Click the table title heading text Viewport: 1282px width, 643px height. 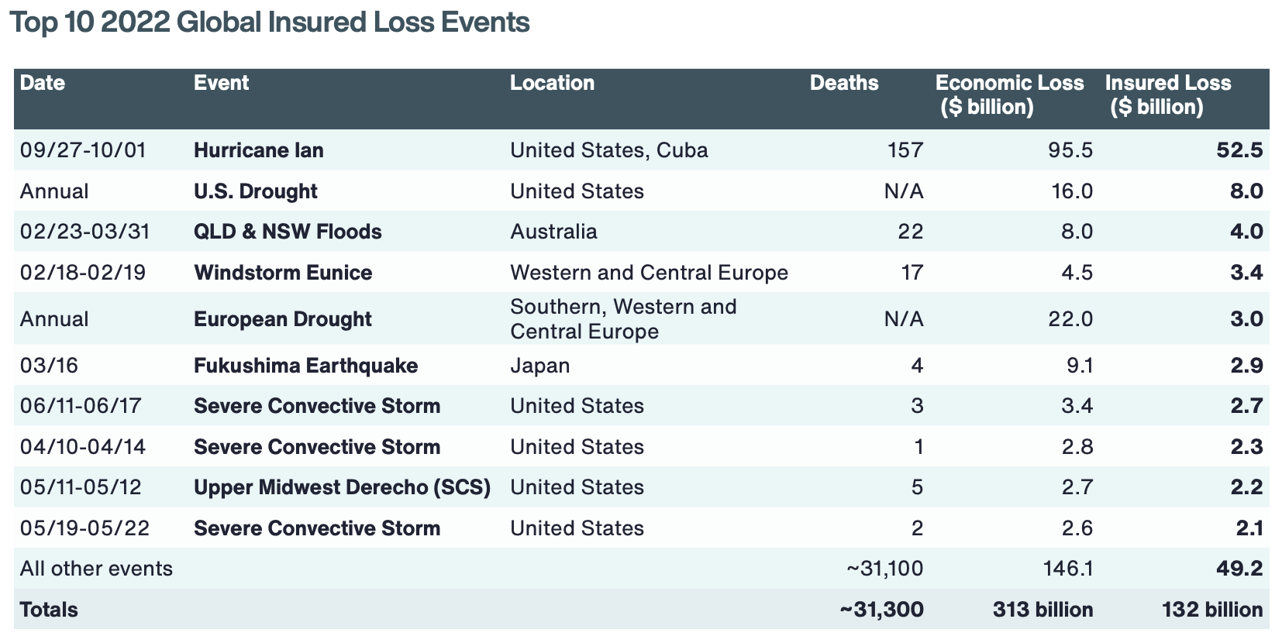click(270, 22)
